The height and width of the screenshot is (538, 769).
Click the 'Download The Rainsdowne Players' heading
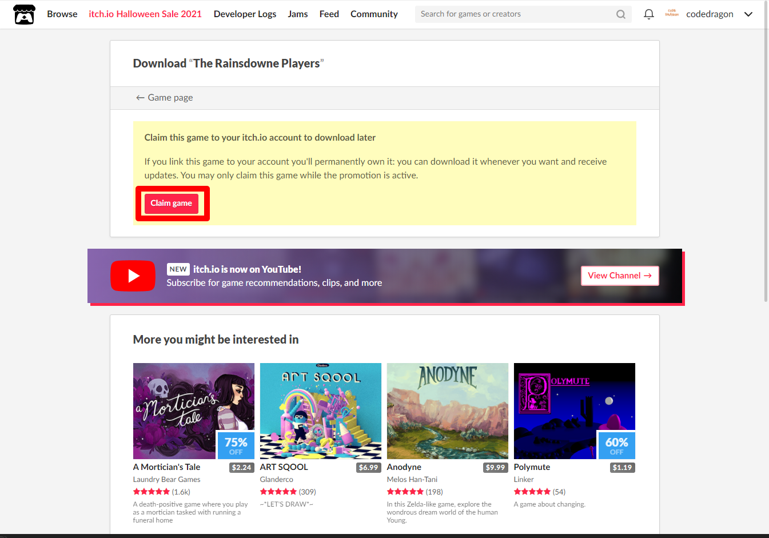(x=229, y=63)
